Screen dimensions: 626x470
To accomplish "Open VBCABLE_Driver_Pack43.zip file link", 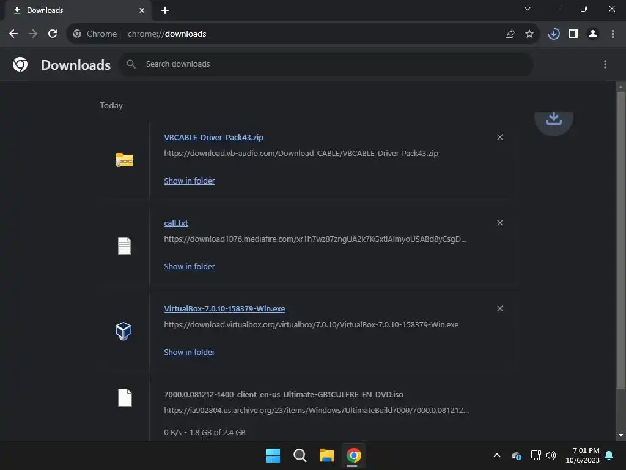I will click(x=213, y=138).
